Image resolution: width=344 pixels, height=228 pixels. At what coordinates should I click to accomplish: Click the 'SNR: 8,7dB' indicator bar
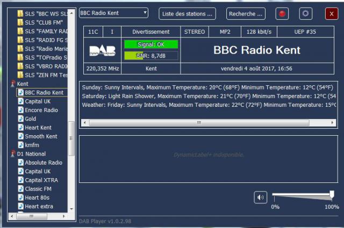click(151, 56)
